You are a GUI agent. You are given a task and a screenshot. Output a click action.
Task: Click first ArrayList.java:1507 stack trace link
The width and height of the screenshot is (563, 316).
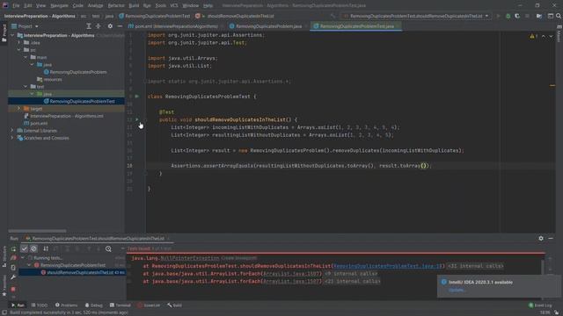pyautogui.click(x=292, y=274)
